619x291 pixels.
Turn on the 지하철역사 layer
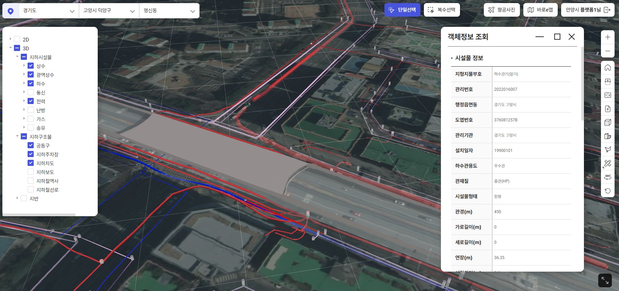[31, 181]
